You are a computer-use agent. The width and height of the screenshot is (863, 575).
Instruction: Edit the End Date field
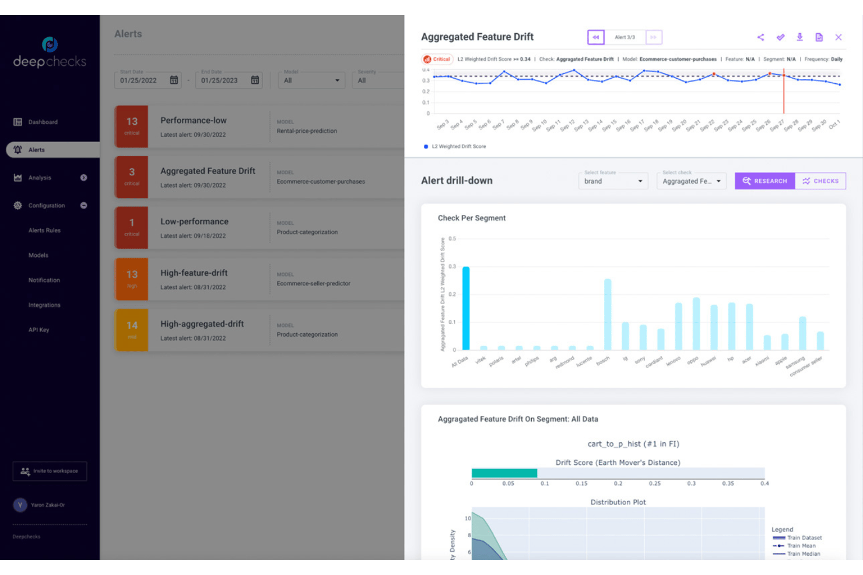point(229,80)
